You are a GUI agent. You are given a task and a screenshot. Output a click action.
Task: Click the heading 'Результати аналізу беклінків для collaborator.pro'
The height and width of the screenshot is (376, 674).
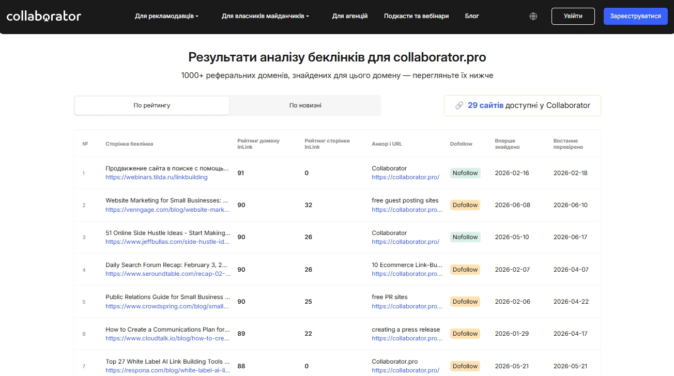(337, 57)
